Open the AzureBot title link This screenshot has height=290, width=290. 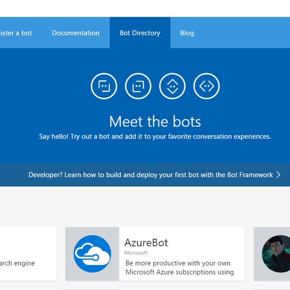(146, 242)
